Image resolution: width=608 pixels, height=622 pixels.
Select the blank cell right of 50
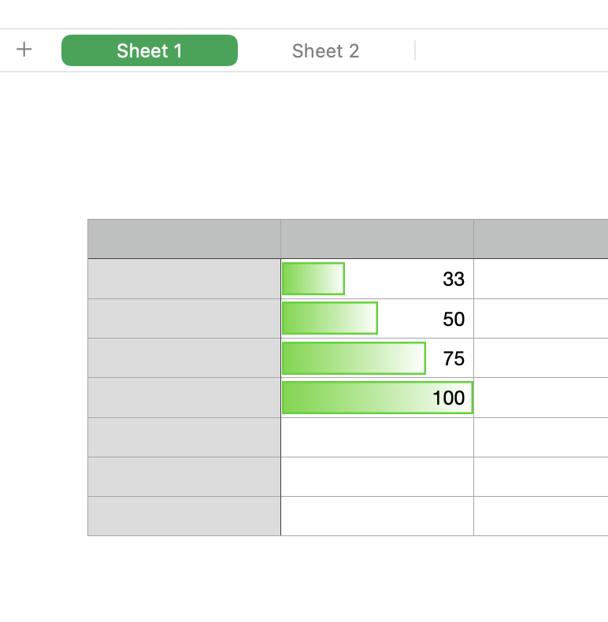pos(540,319)
